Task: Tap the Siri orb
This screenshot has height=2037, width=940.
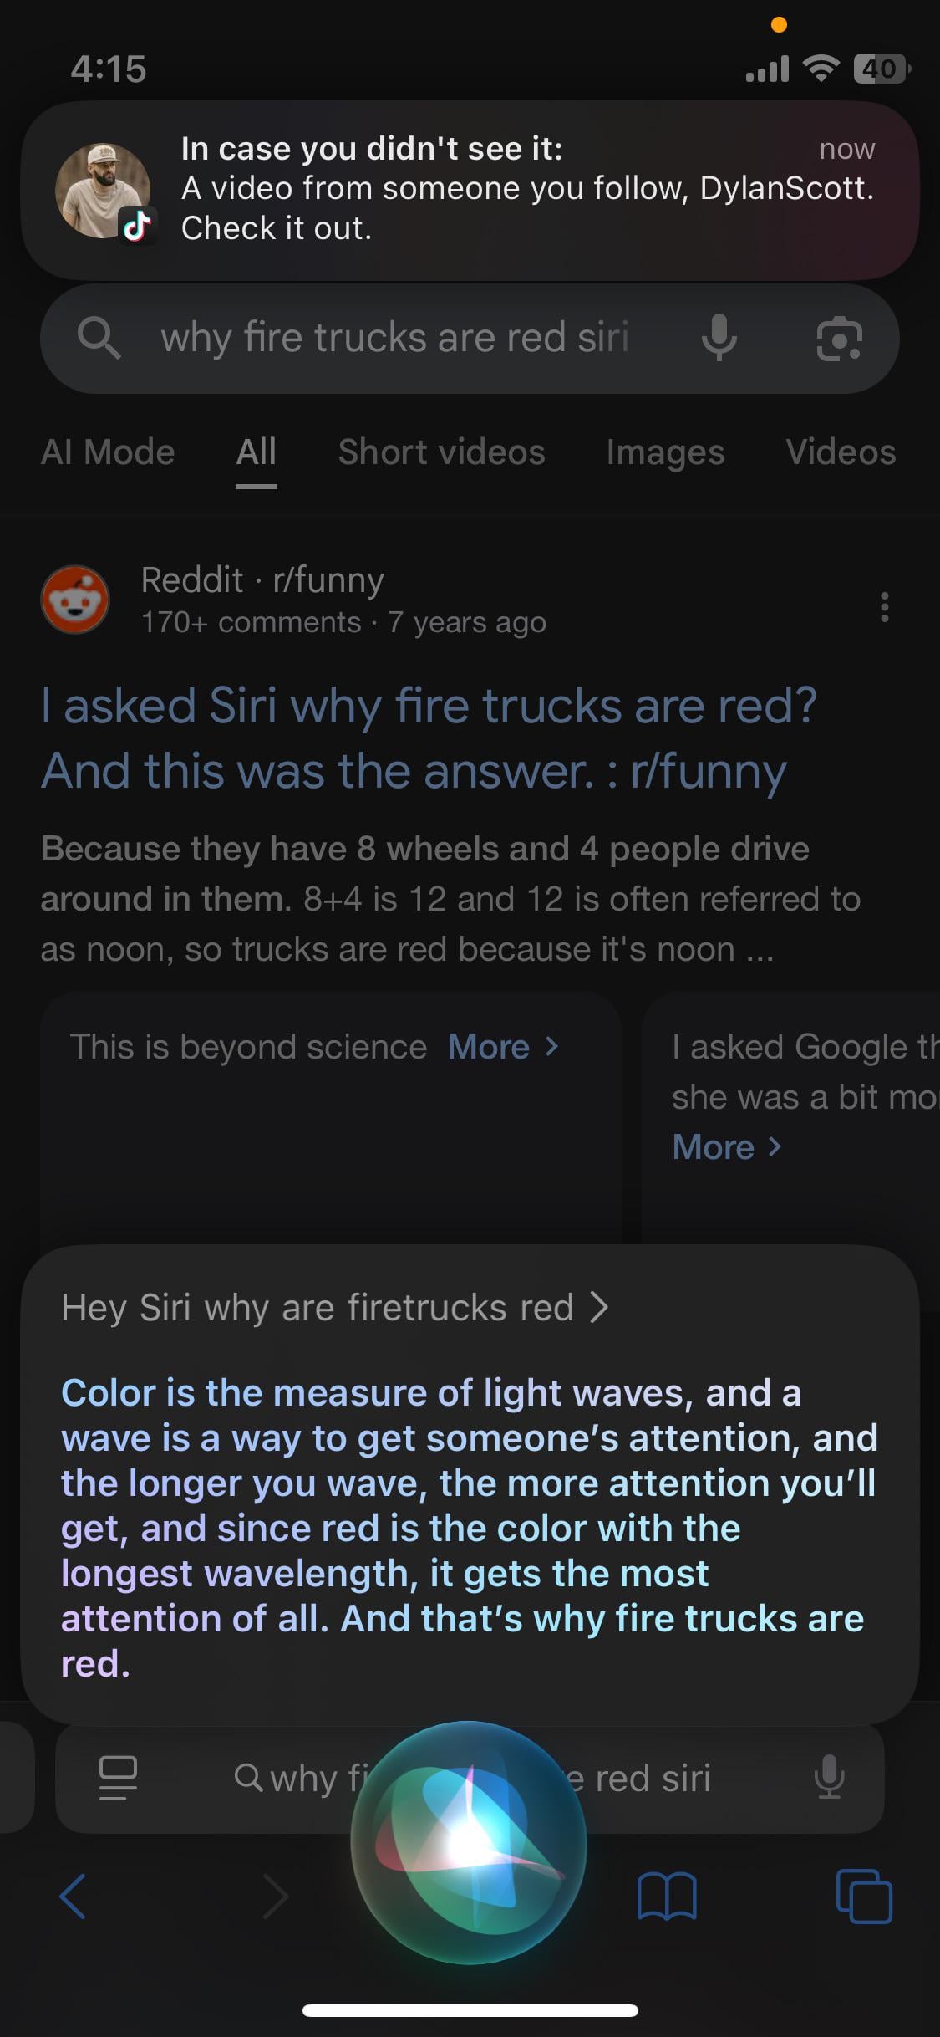Action: click(469, 1841)
